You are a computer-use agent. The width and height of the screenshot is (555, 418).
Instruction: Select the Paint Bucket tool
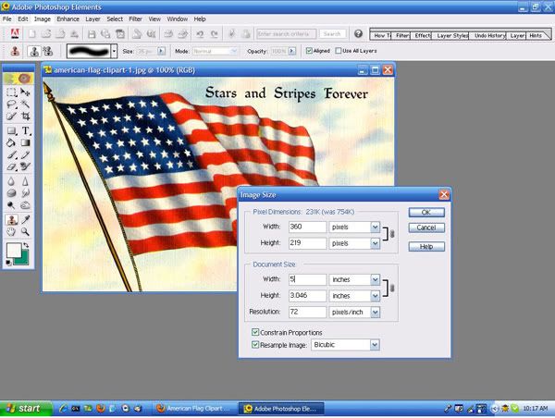point(11,142)
